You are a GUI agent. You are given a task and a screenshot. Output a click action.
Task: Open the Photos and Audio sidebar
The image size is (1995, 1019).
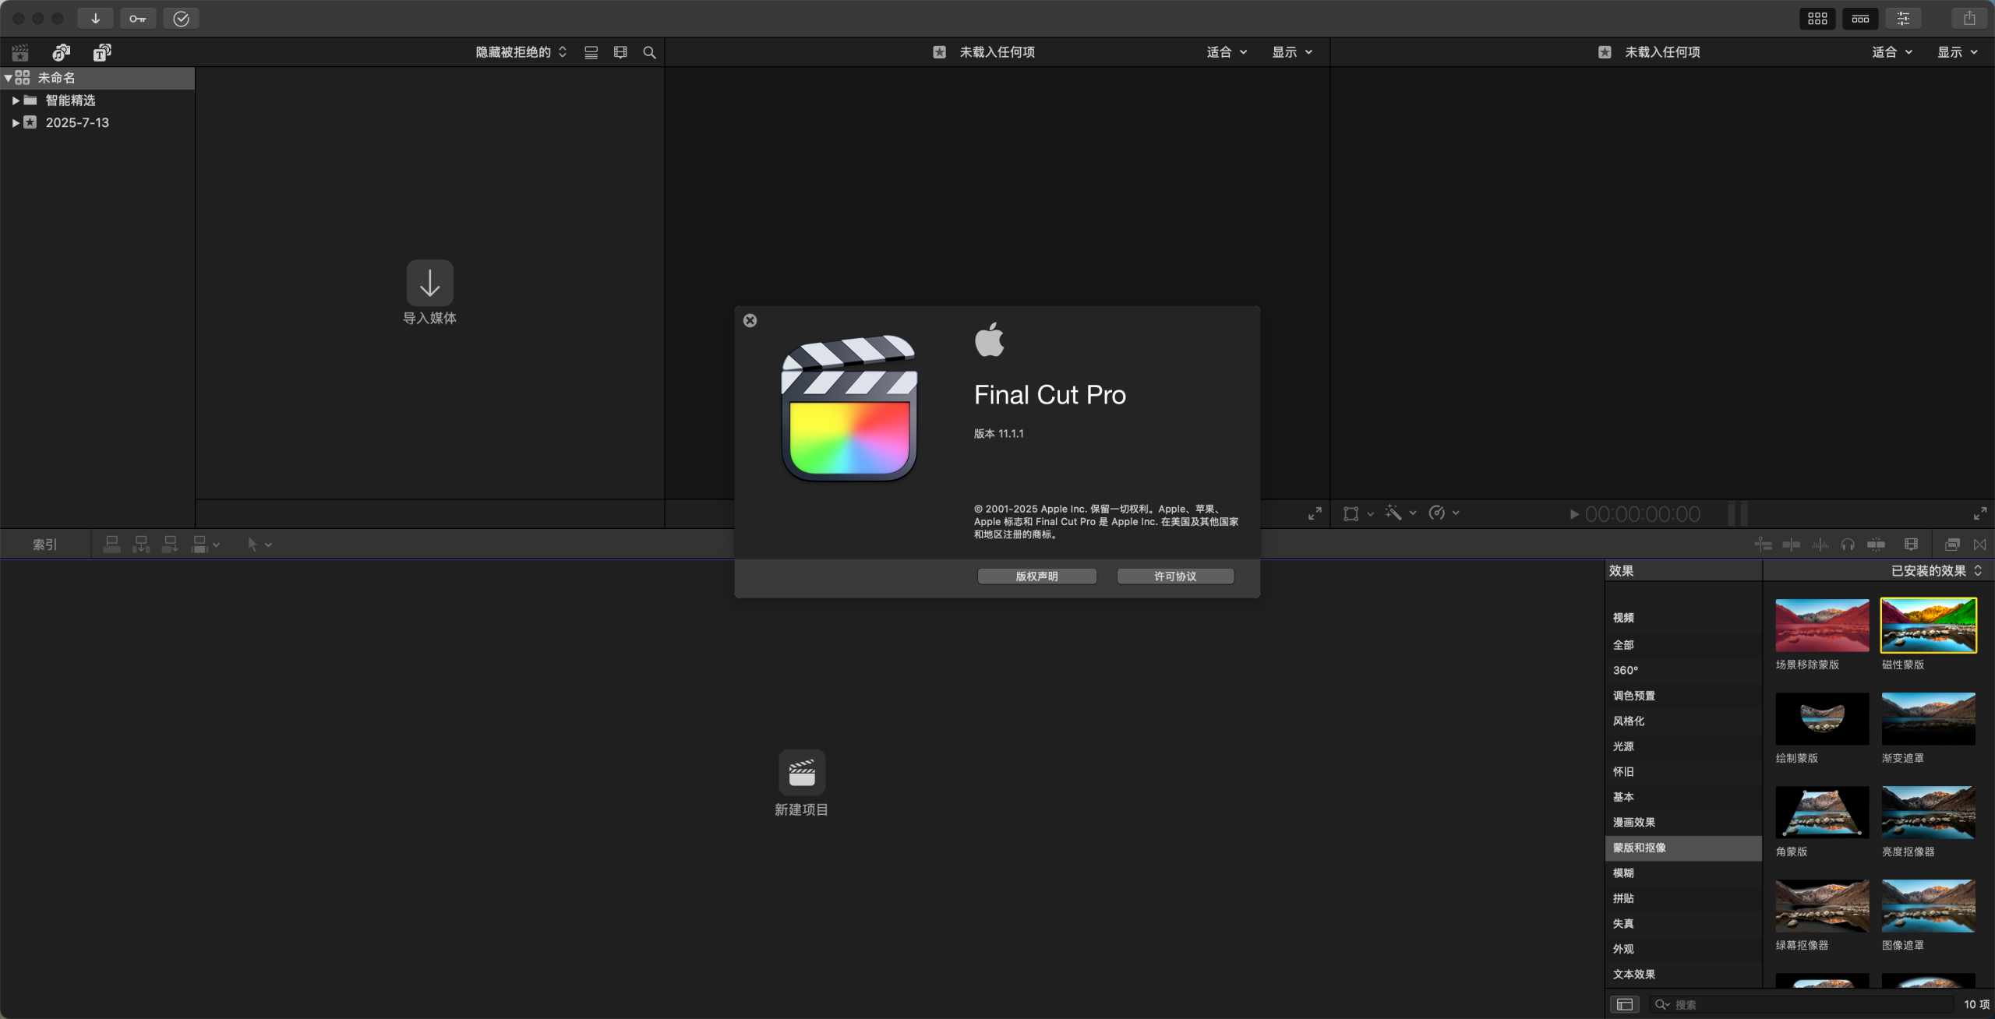click(61, 52)
